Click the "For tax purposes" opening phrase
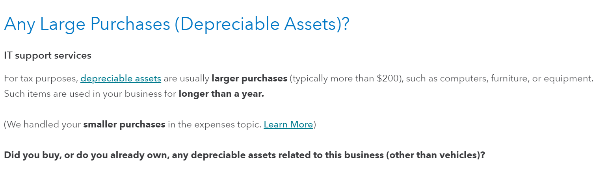 [x=40, y=79]
